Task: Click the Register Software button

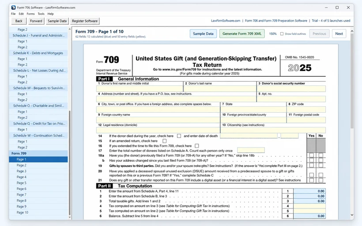Action: pos(85,21)
